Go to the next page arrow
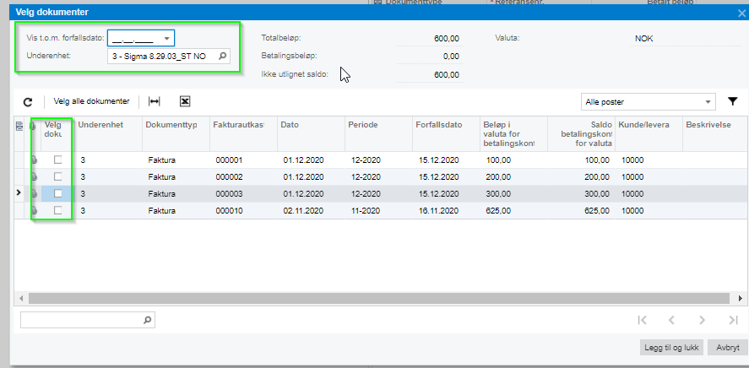 [x=702, y=320]
